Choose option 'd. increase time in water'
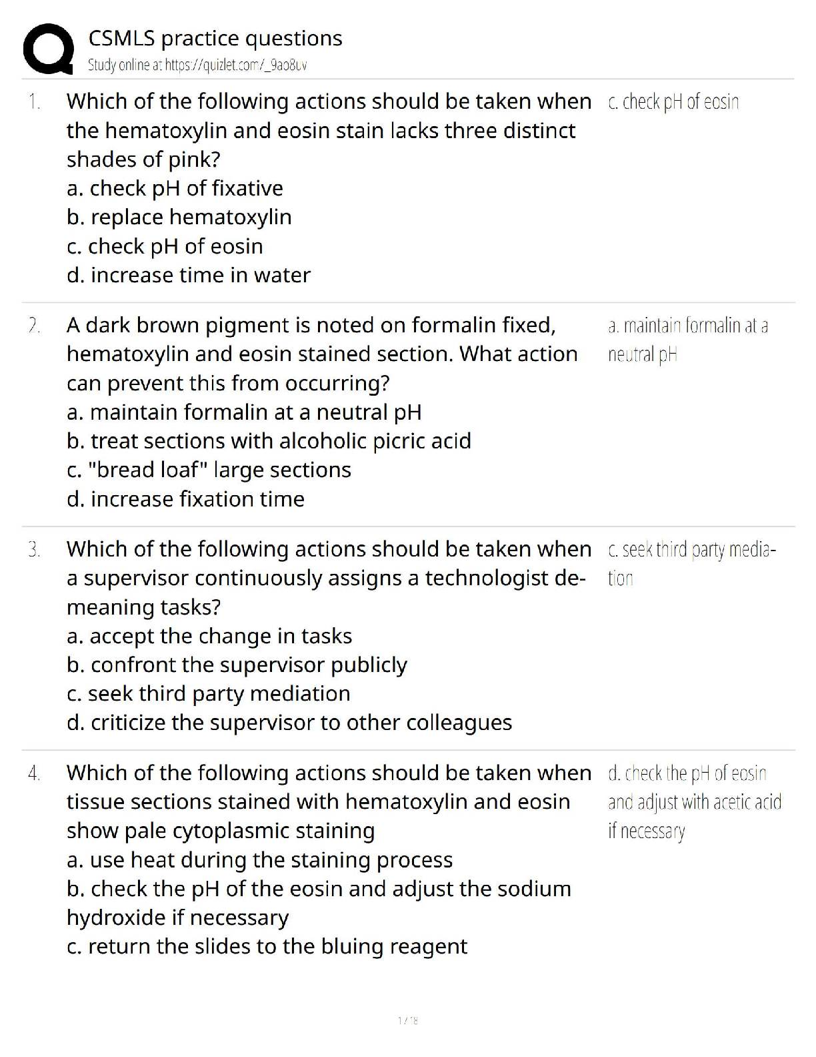 coord(189,275)
